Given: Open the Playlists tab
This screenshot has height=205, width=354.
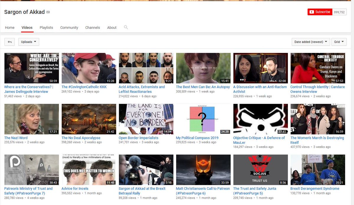Looking at the screenshot, I should coord(46,28).
